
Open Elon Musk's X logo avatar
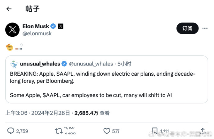click(12, 30)
